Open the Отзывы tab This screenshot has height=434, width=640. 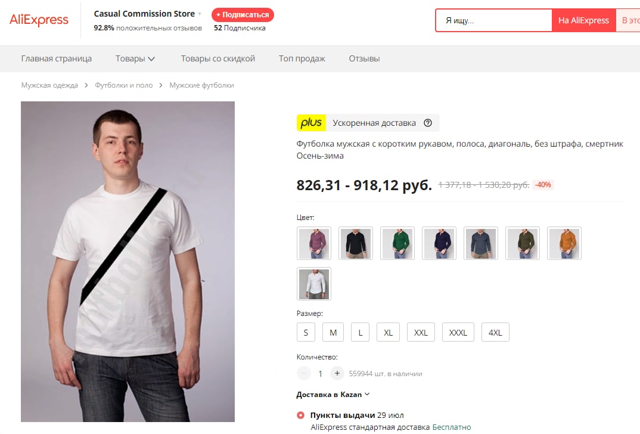364,58
